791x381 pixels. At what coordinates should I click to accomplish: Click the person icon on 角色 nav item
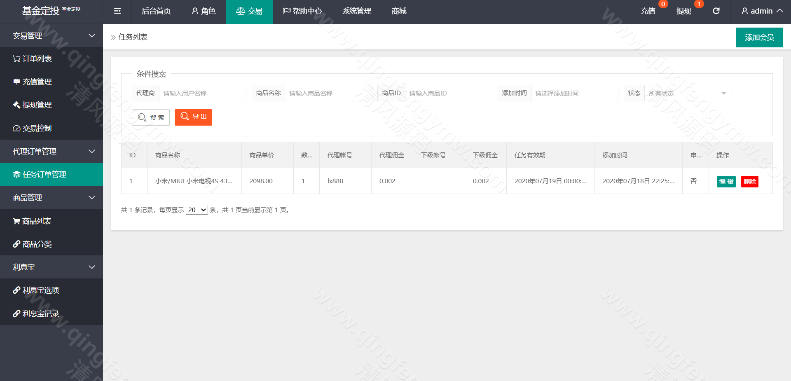(194, 11)
